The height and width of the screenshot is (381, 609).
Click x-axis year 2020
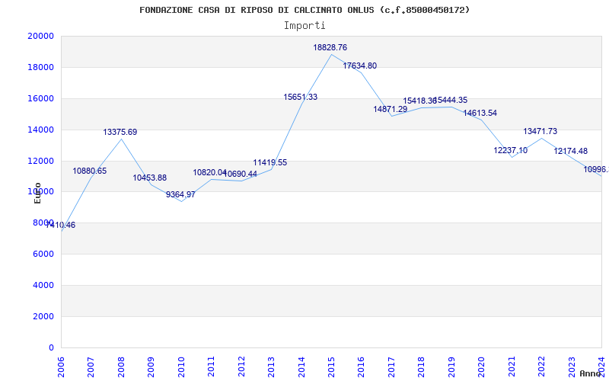tap(481, 367)
